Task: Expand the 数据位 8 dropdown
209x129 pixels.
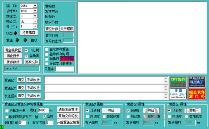Action: [x=35, y=16]
